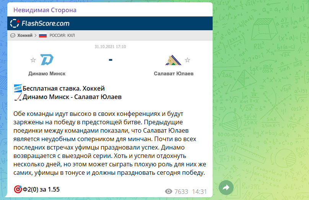Favorite Динамо Минск with its star
Screen dimensions: 309x200
pos(33,60)
